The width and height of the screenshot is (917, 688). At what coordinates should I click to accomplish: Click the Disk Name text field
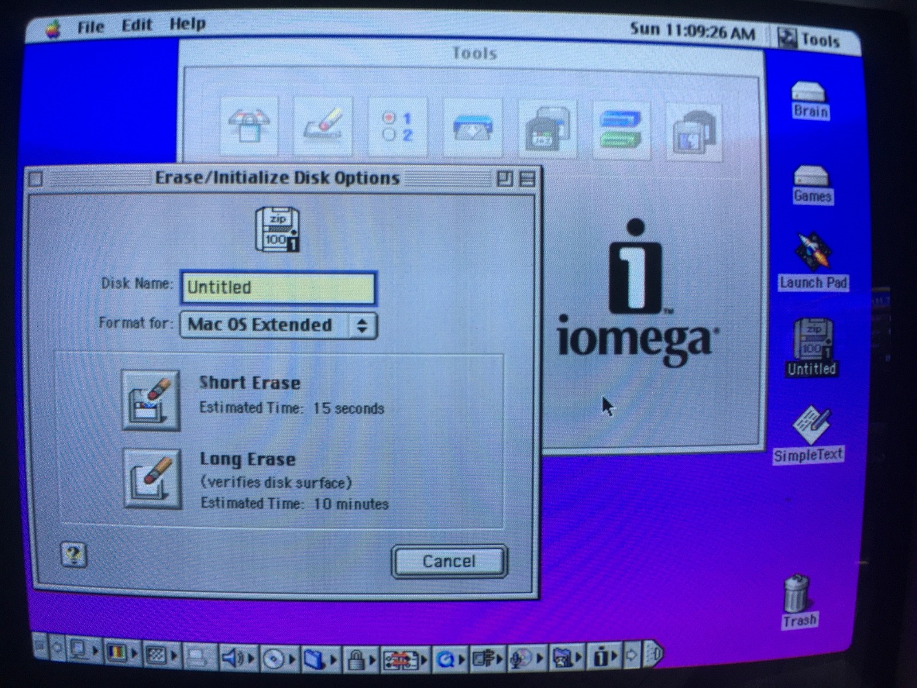tap(279, 287)
